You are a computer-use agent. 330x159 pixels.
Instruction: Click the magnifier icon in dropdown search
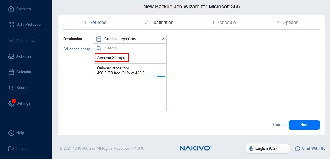pyautogui.click(x=99, y=48)
